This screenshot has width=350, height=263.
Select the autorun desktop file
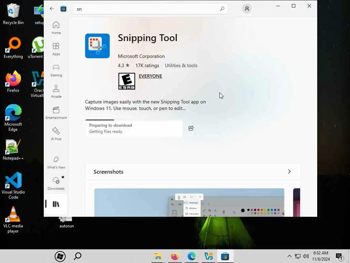click(x=67, y=223)
